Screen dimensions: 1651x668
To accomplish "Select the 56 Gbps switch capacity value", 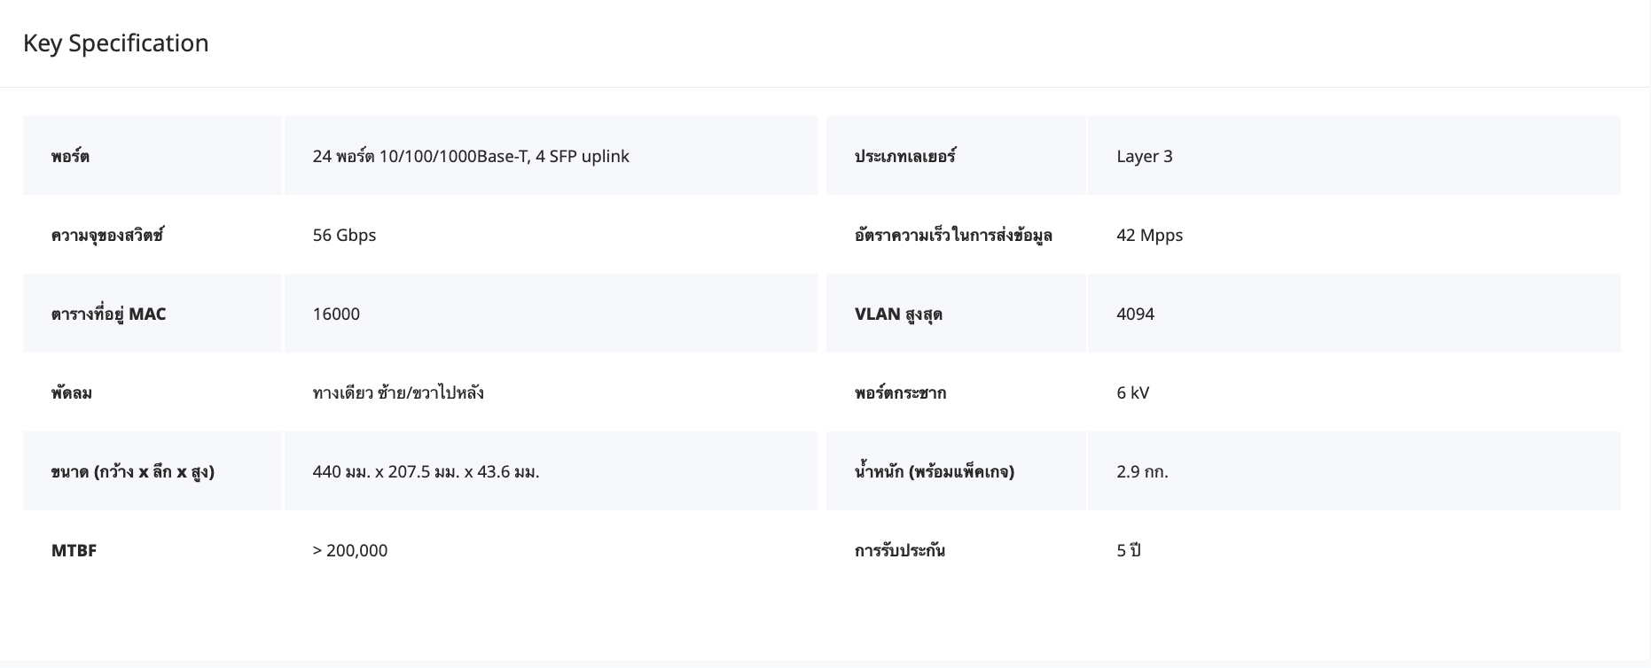I will 344,235.
